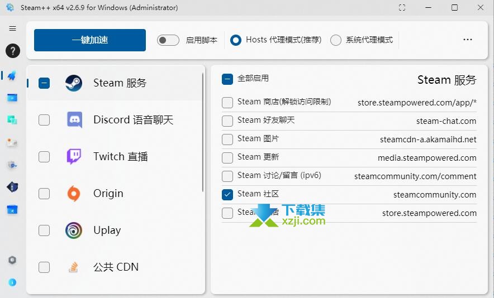Minimize the Steam++ window
Viewport: 494px width, 298px height.
(x=429, y=8)
